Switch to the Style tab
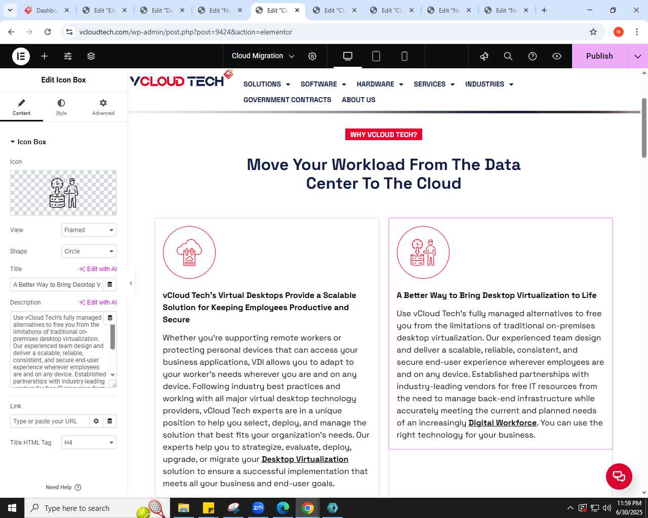 coord(61,107)
